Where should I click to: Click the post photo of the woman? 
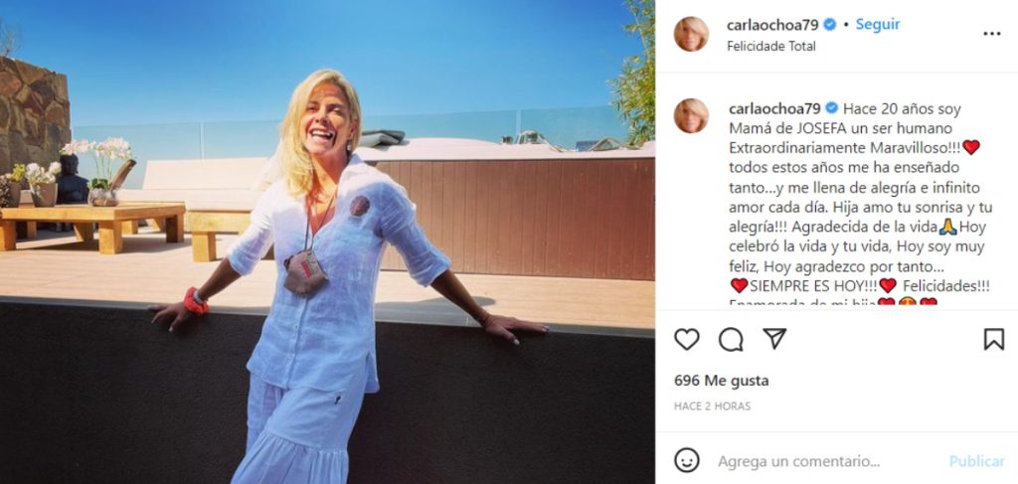[327, 242]
